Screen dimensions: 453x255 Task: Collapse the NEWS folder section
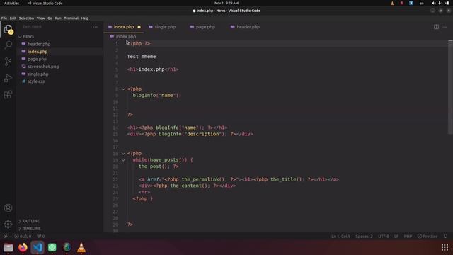(28, 36)
